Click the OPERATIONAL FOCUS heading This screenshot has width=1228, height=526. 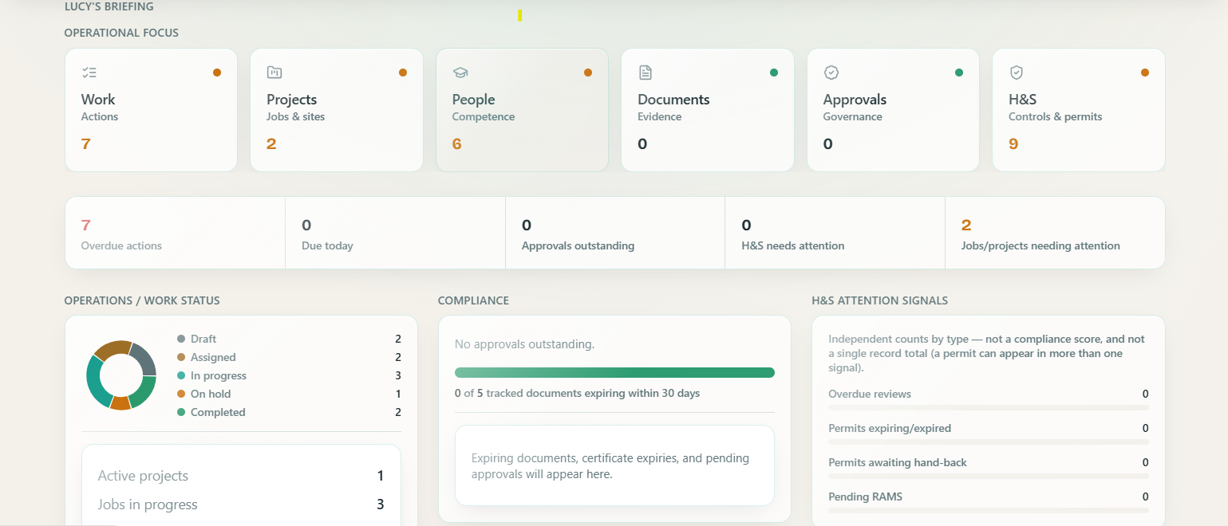(x=121, y=33)
